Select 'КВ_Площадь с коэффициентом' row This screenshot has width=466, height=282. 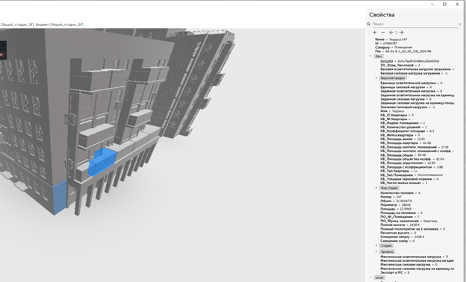[x=411, y=167]
